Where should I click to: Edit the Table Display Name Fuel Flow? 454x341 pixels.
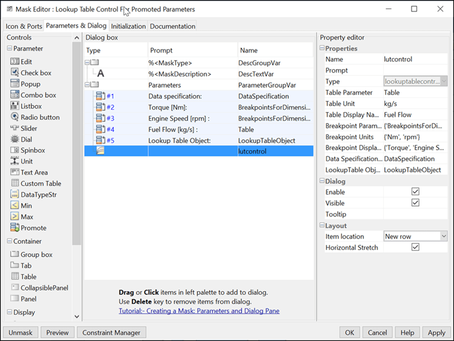coord(415,114)
